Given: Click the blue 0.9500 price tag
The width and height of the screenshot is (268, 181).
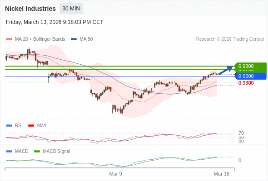Looking at the screenshot, I should [x=251, y=76].
